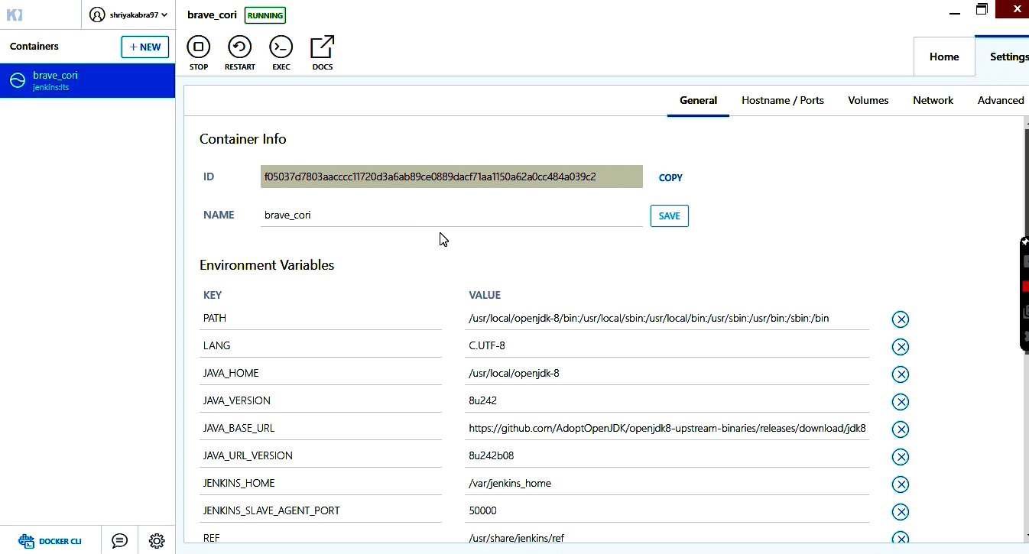Open Kitematic preferences gear icon

pyautogui.click(x=157, y=541)
